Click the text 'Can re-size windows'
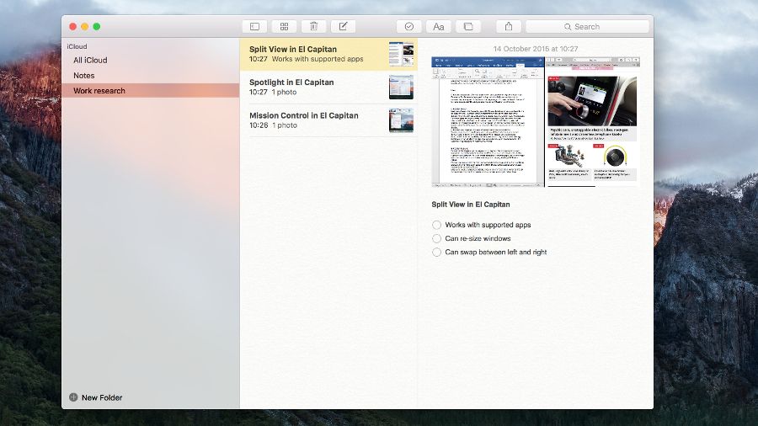Screen dimensions: 758x426 [478, 238]
